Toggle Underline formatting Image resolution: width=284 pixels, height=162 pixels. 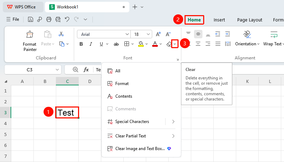pyautogui.click(x=101, y=44)
